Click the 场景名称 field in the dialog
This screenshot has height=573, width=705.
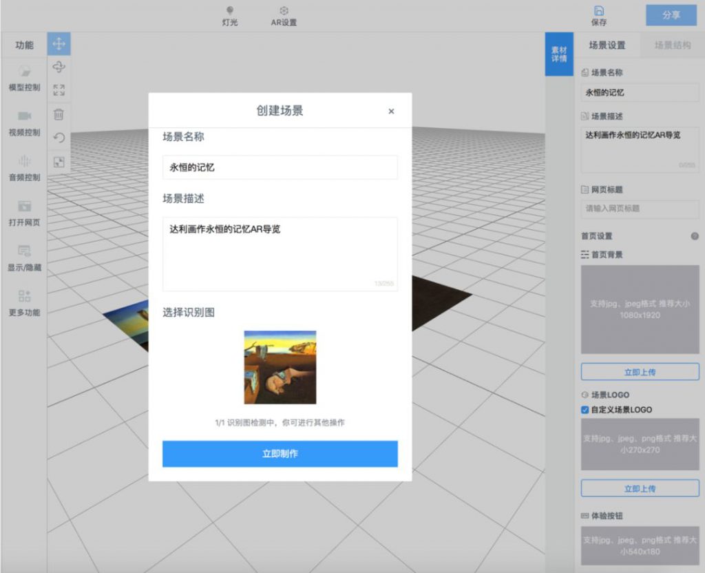(280, 167)
